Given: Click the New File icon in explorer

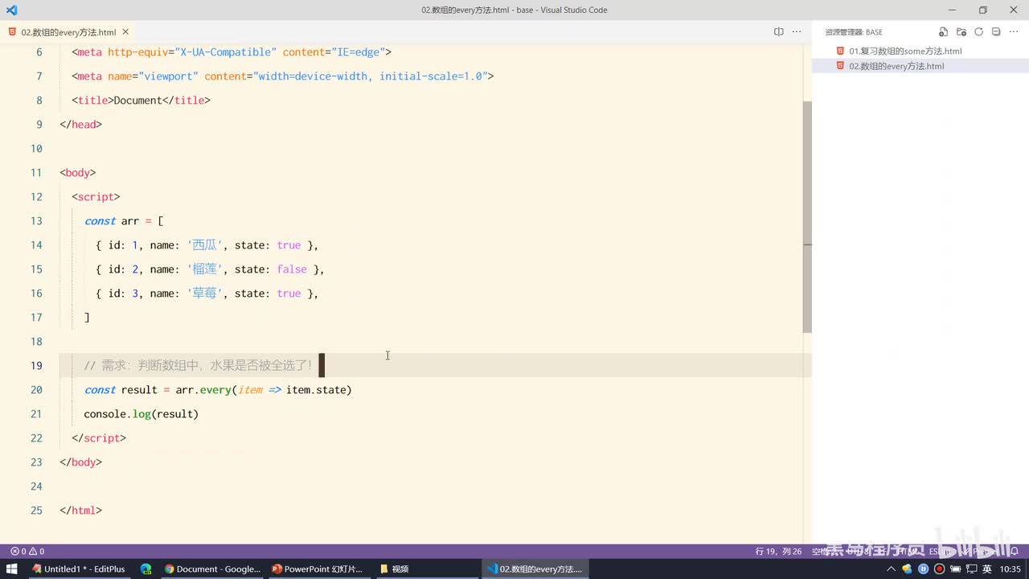Looking at the screenshot, I should coord(944,32).
